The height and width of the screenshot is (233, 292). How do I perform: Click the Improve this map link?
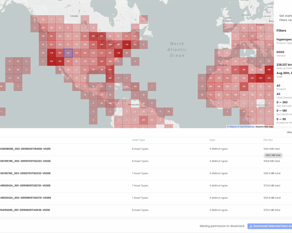coord(264,127)
